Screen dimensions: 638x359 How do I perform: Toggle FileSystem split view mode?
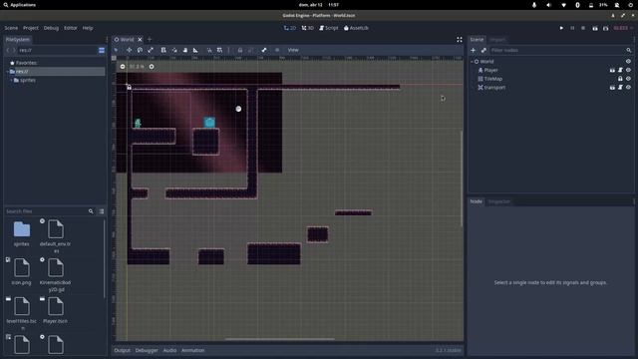click(x=102, y=50)
